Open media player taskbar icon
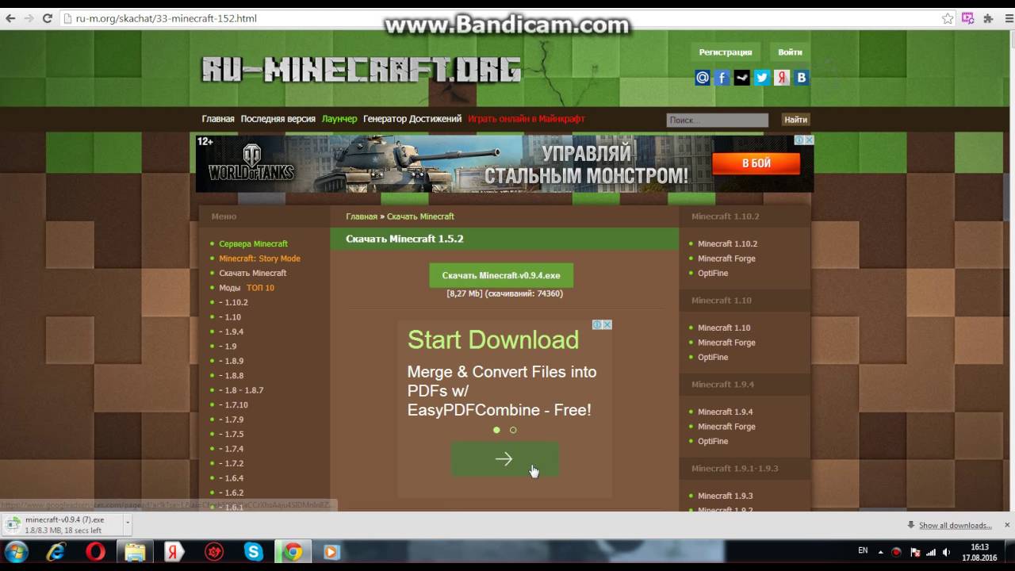Screen dimensions: 1015x571 tap(331, 552)
